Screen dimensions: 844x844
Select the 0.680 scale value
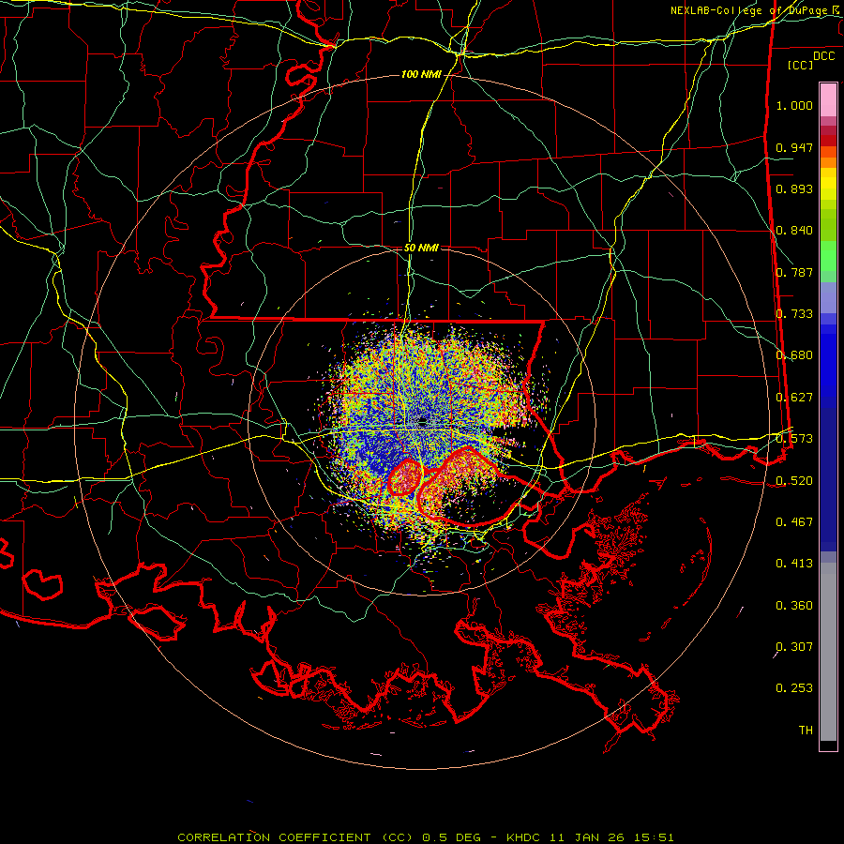(x=794, y=355)
